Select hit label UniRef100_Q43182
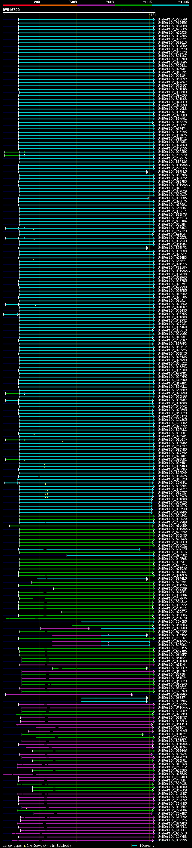Image resolution: width=192 pixels, height=848 pixels. coord(172,294)
